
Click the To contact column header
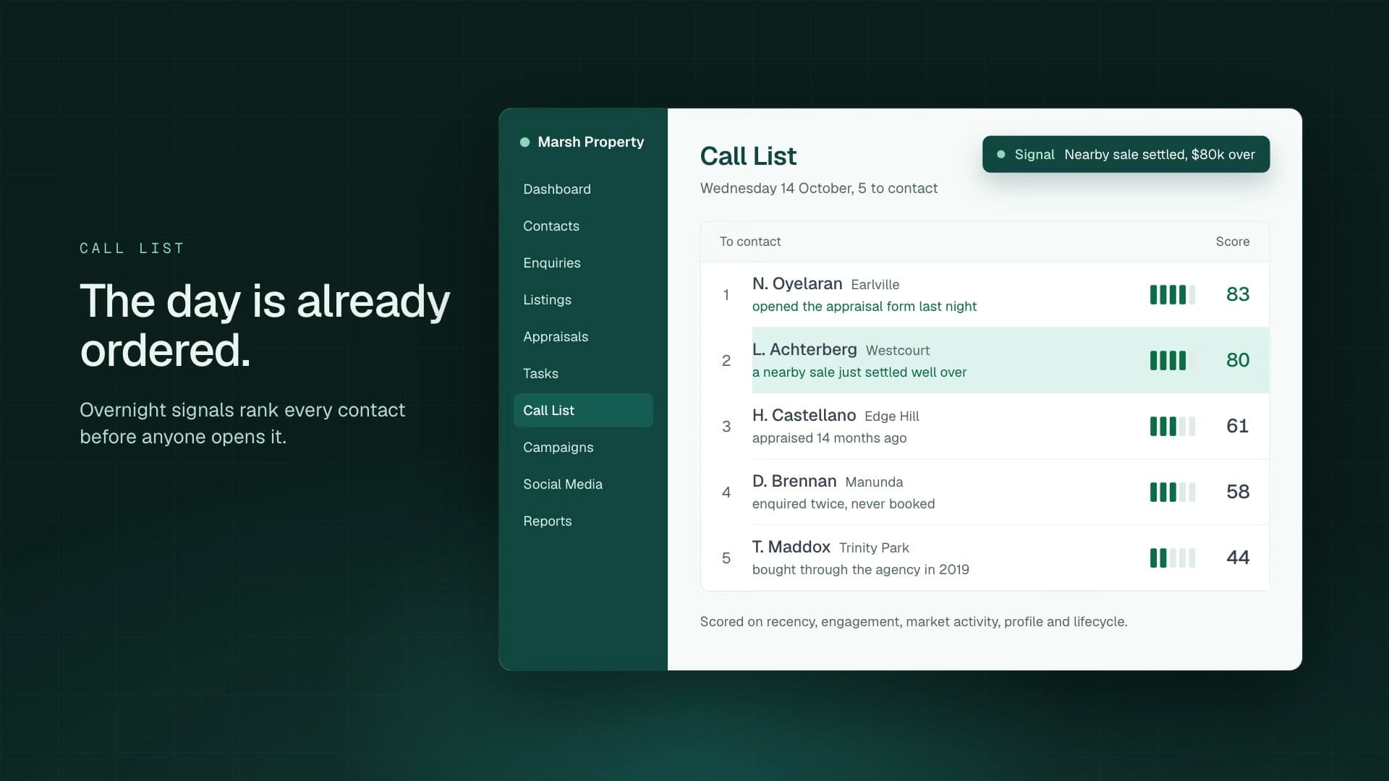click(750, 242)
